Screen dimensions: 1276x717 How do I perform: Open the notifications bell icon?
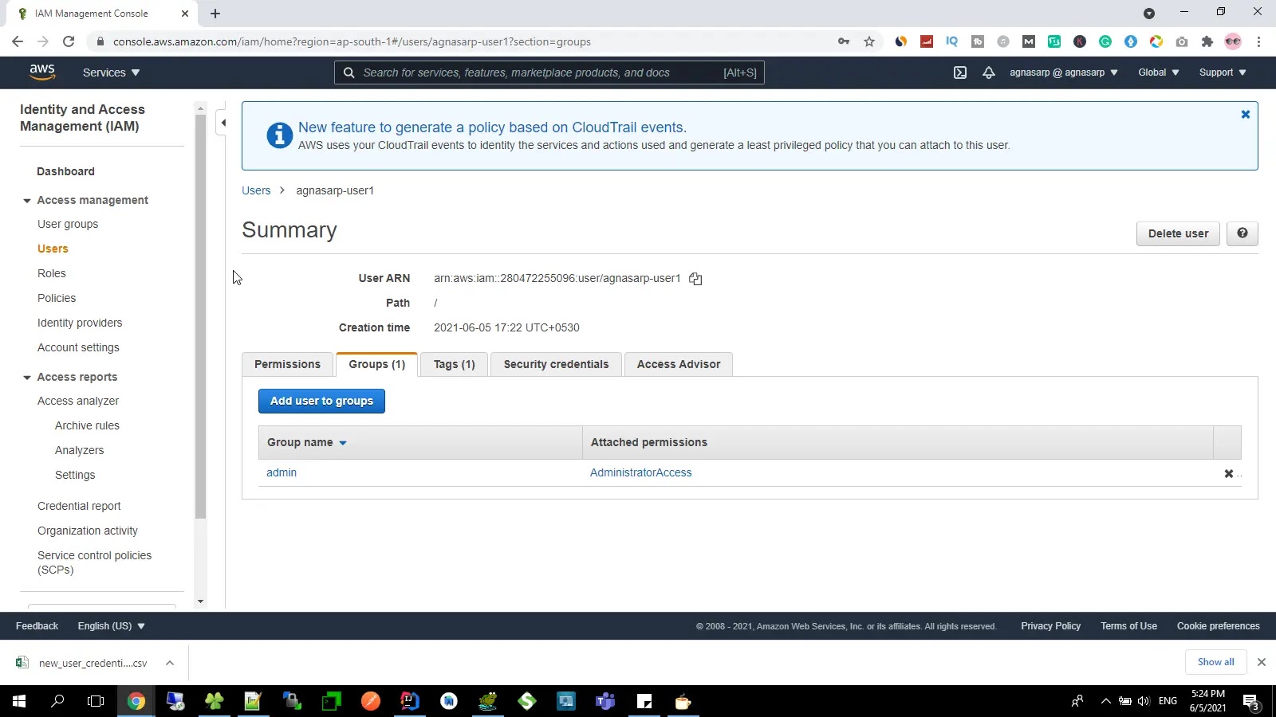[989, 72]
